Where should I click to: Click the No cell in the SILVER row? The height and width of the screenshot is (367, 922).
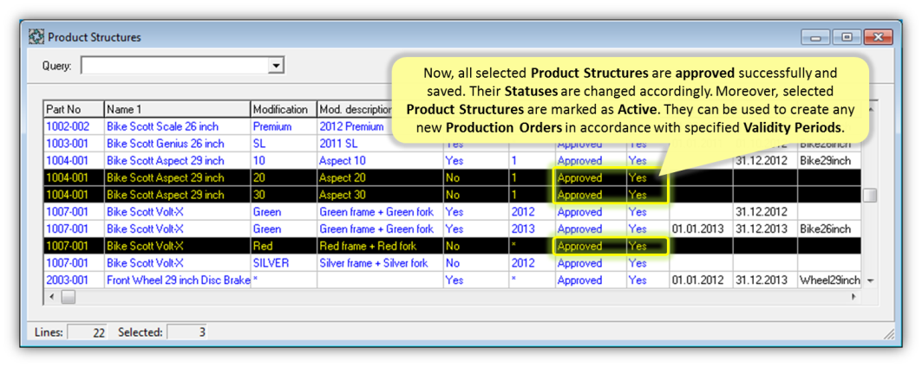click(x=475, y=263)
